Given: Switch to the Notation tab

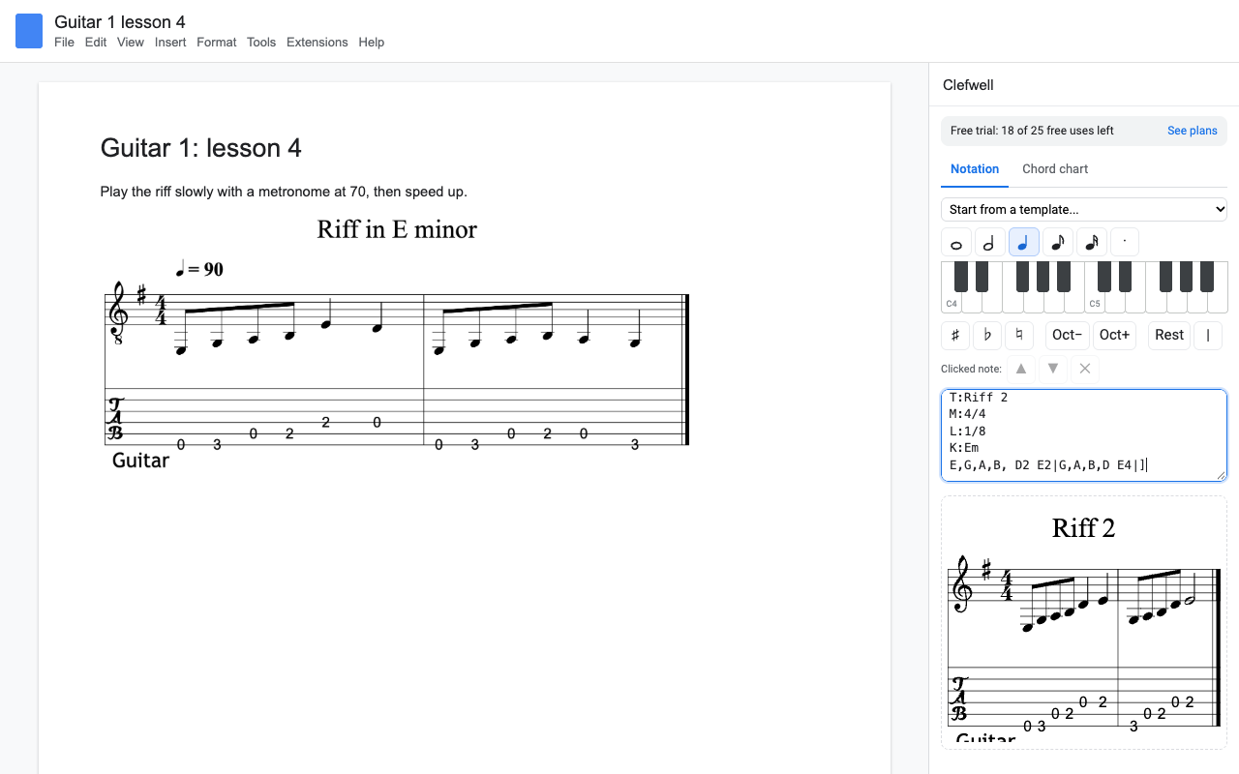Looking at the screenshot, I should click(975, 168).
